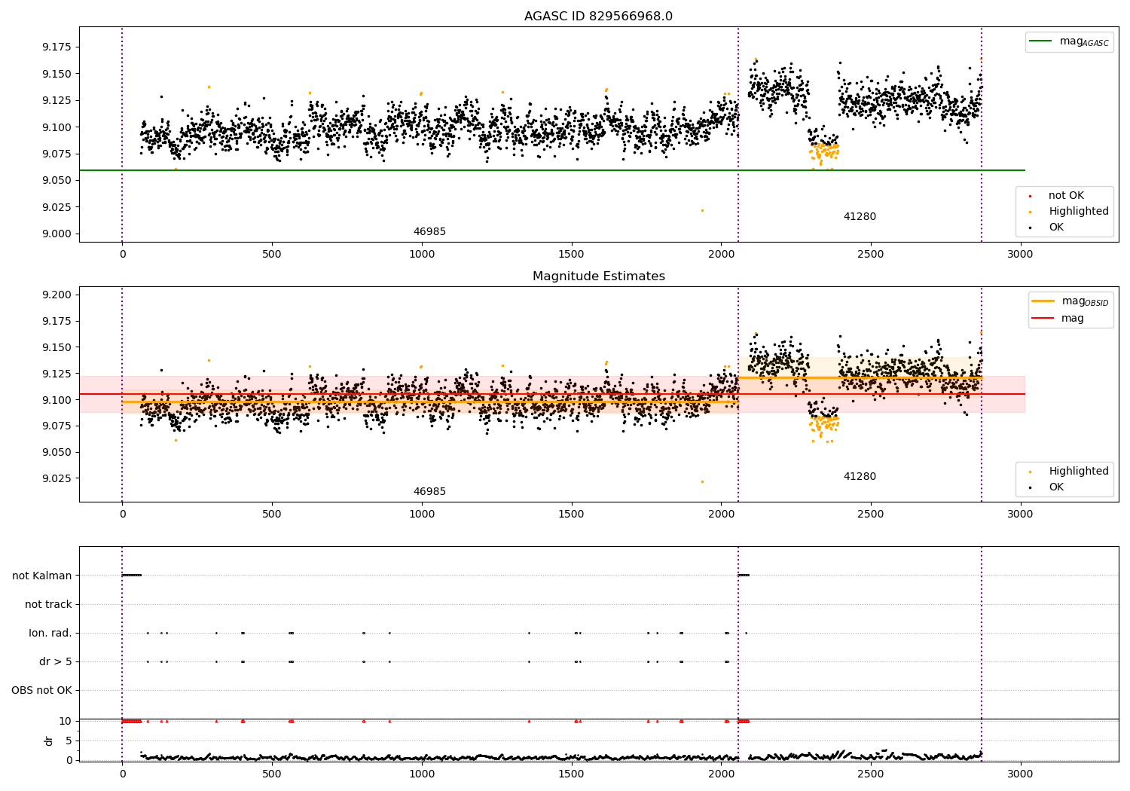
Task: Click the orange mag OBSID legend line
Action: 1043,301
